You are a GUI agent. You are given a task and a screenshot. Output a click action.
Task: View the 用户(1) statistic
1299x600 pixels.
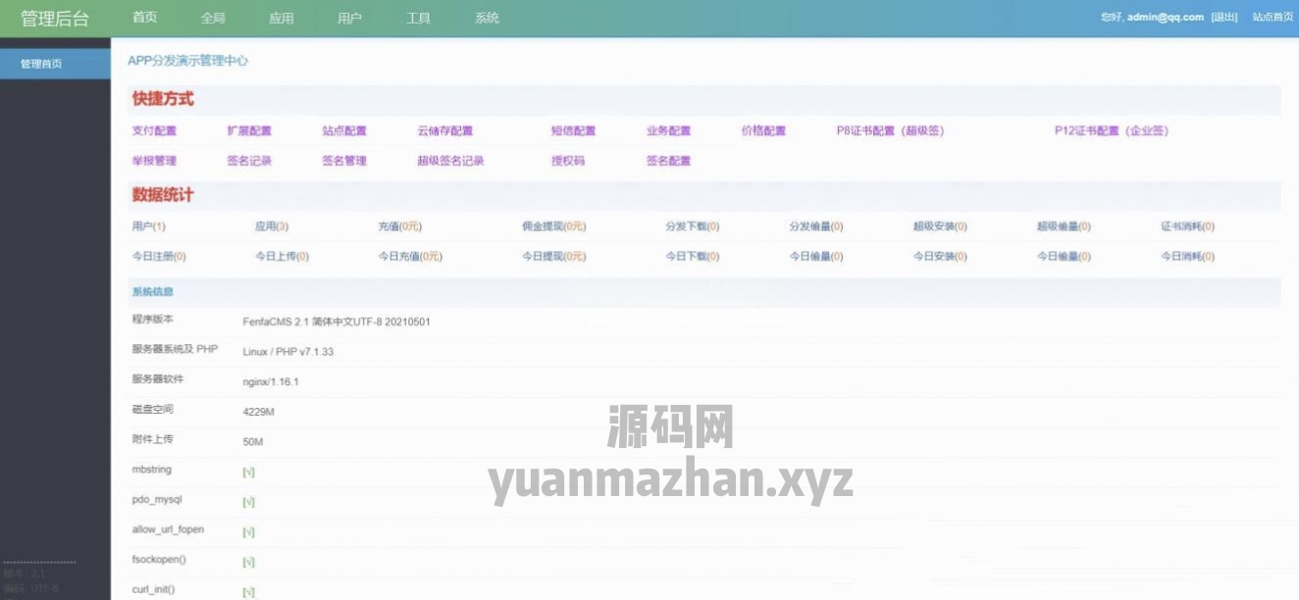[x=149, y=226]
